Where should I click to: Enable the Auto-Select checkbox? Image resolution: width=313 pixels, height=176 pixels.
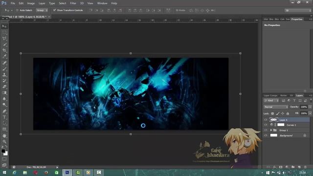click(17, 10)
